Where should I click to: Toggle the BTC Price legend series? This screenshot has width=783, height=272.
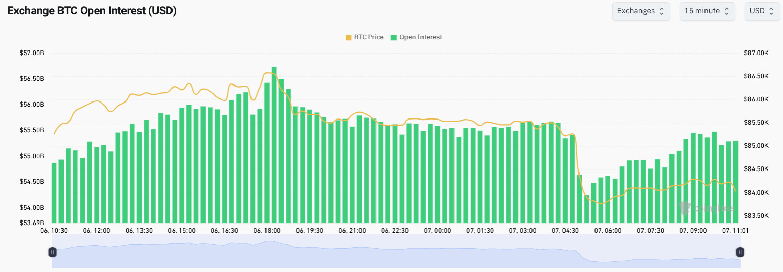[365, 37]
